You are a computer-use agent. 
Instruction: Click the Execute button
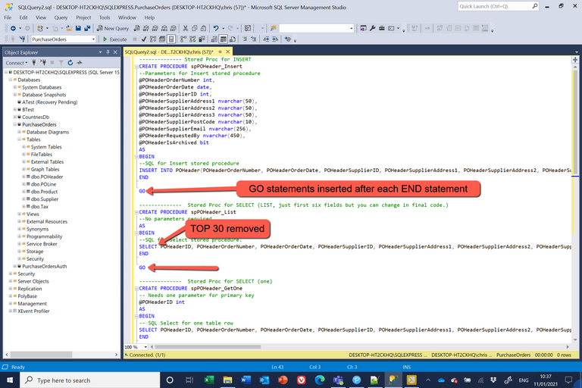coord(115,39)
